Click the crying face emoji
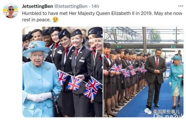The image size is (186, 120). pyautogui.click(x=56, y=20)
